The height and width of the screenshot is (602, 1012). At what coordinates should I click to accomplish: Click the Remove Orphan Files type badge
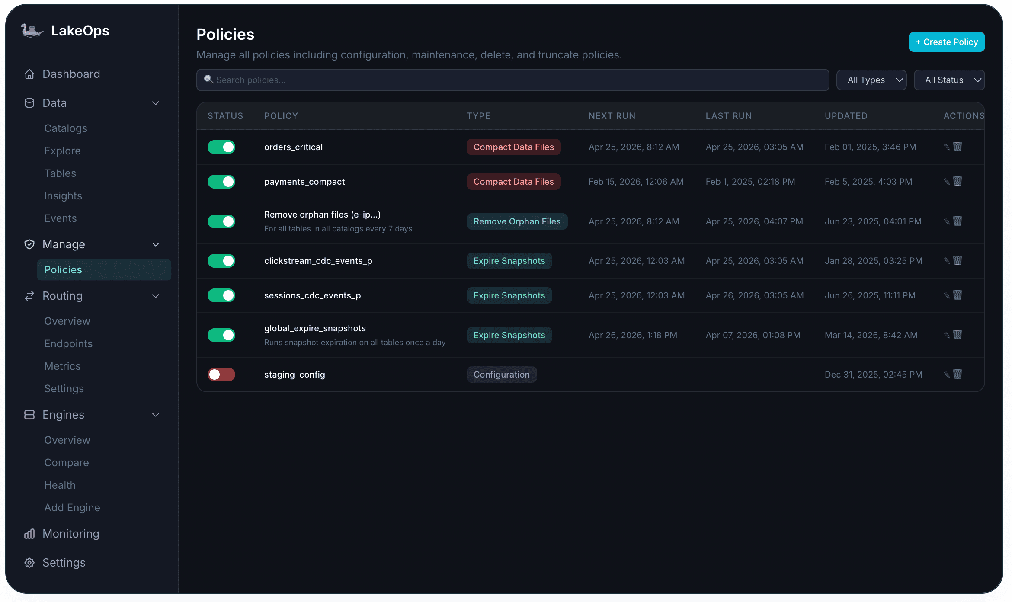point(517,221)
